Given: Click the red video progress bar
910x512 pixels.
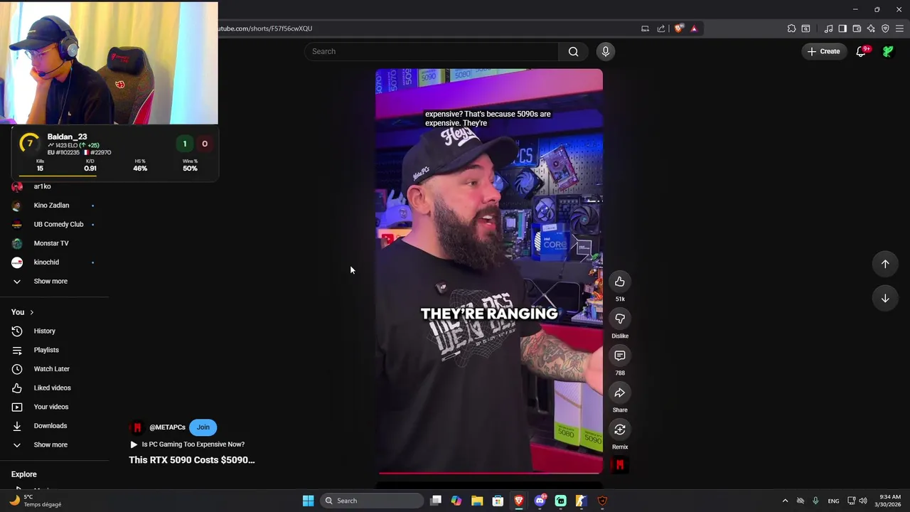Looking at the screenshot, I should tap(491, 472).
